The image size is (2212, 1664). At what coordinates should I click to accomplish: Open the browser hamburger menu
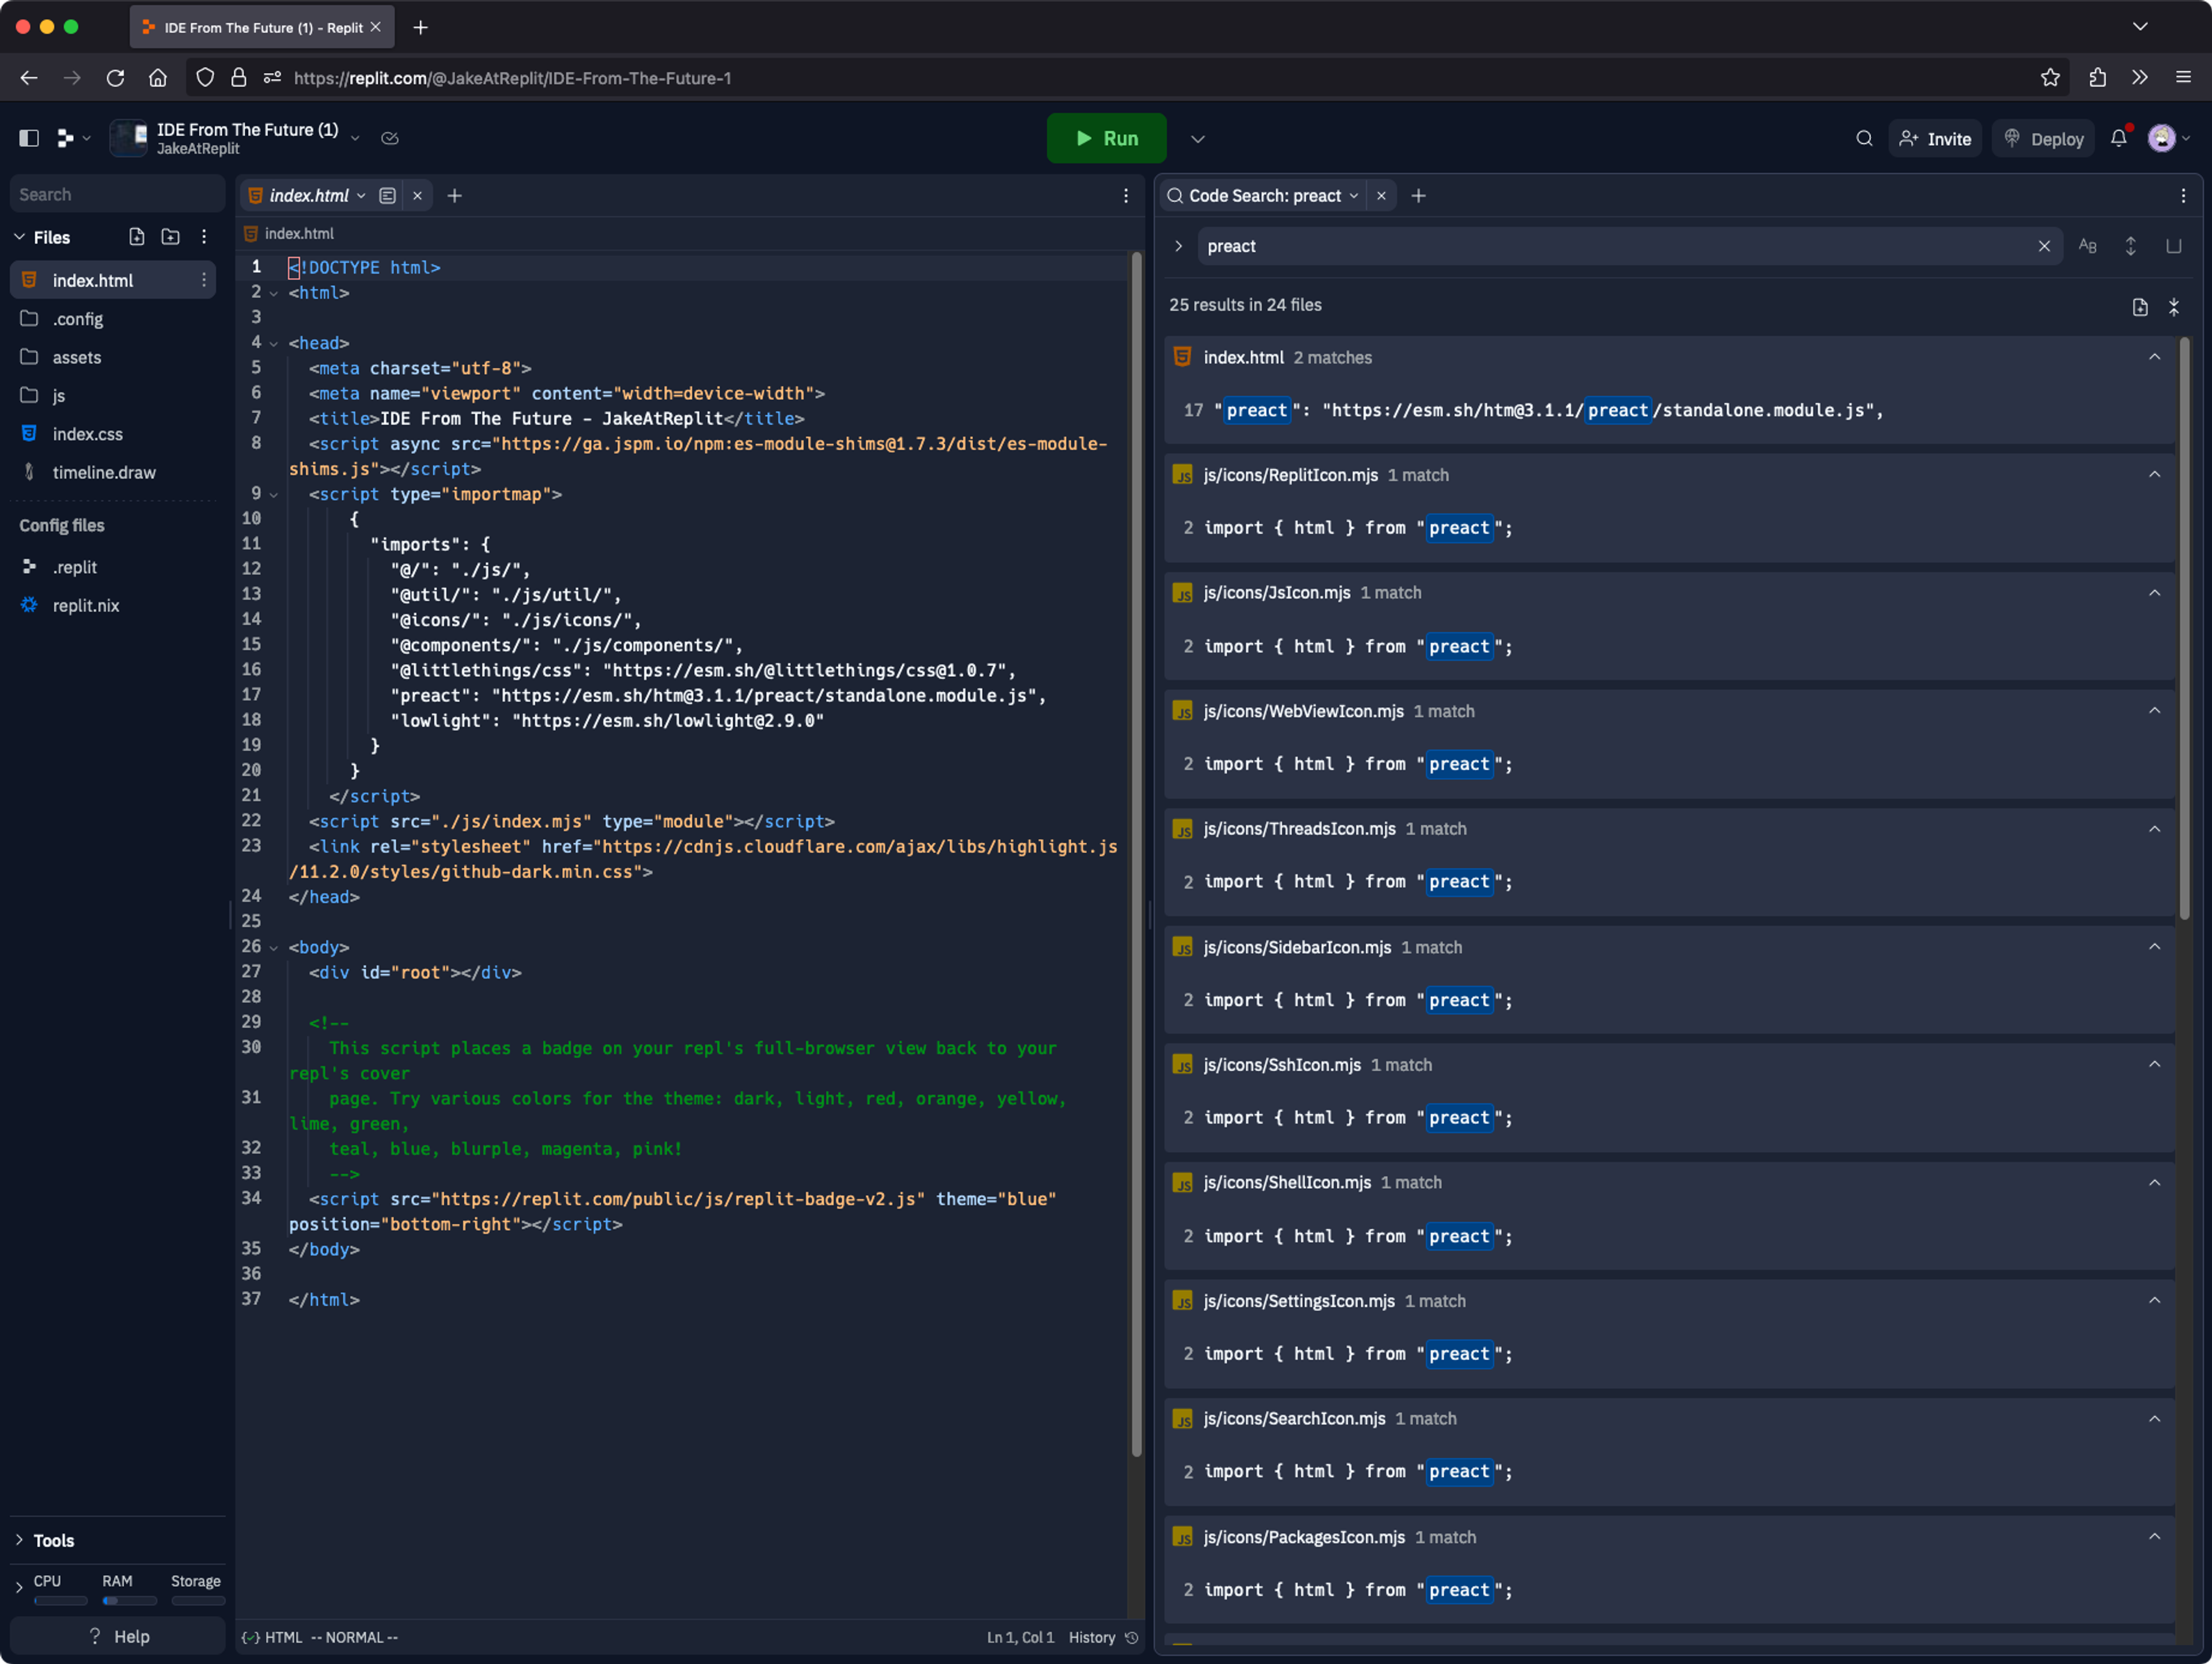click(x=2183, y=78)
